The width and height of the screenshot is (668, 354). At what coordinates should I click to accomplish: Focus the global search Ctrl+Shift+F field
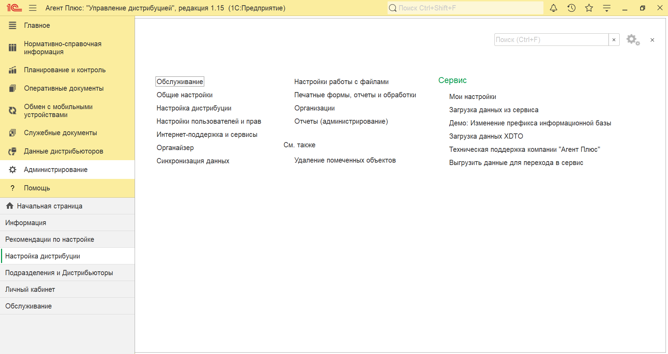pyautogui.click(x=466, y=8)
